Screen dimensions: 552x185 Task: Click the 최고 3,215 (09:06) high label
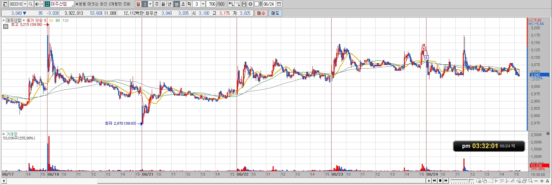click(x=27, y=24)
